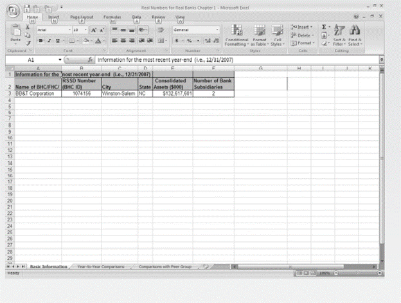Open the Data ribbon tab
401x303 pixels.
pos(137,17)
